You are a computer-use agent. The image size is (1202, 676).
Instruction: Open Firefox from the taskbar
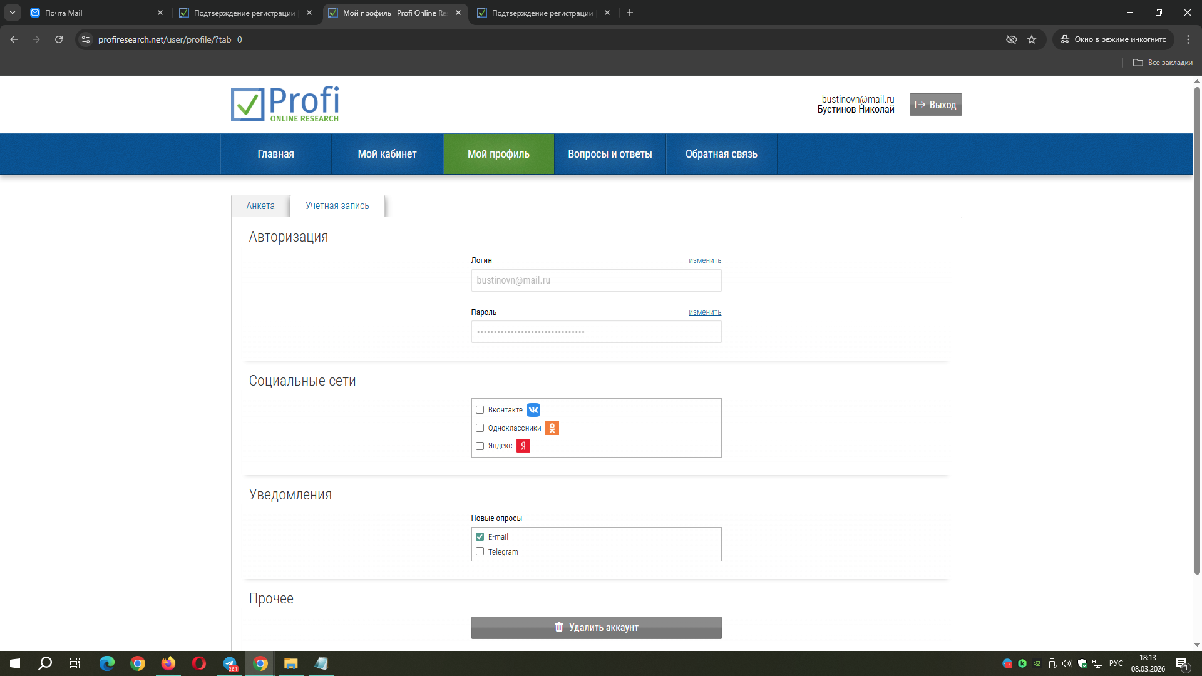168,663
